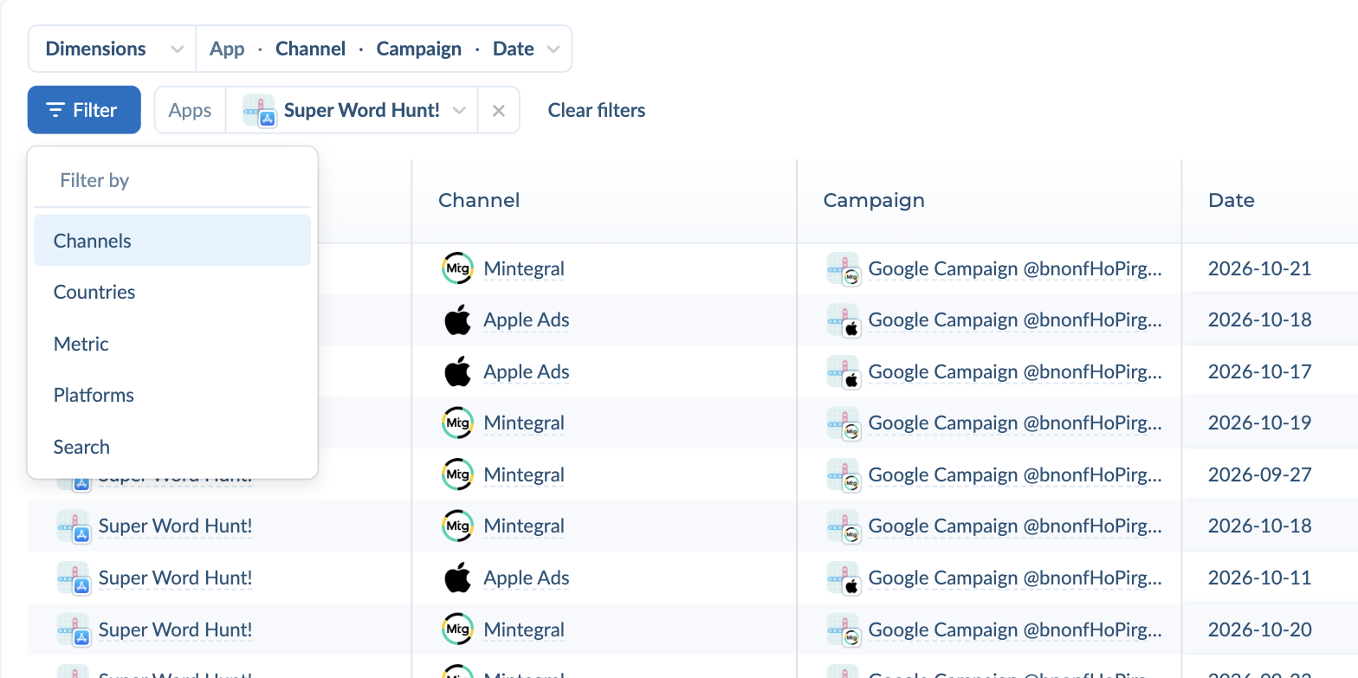Viewport: 1358px width, 678px height.
Task: Click the Mintegral icon in 2026-10-20 row
Action: [x=457, y=630]
